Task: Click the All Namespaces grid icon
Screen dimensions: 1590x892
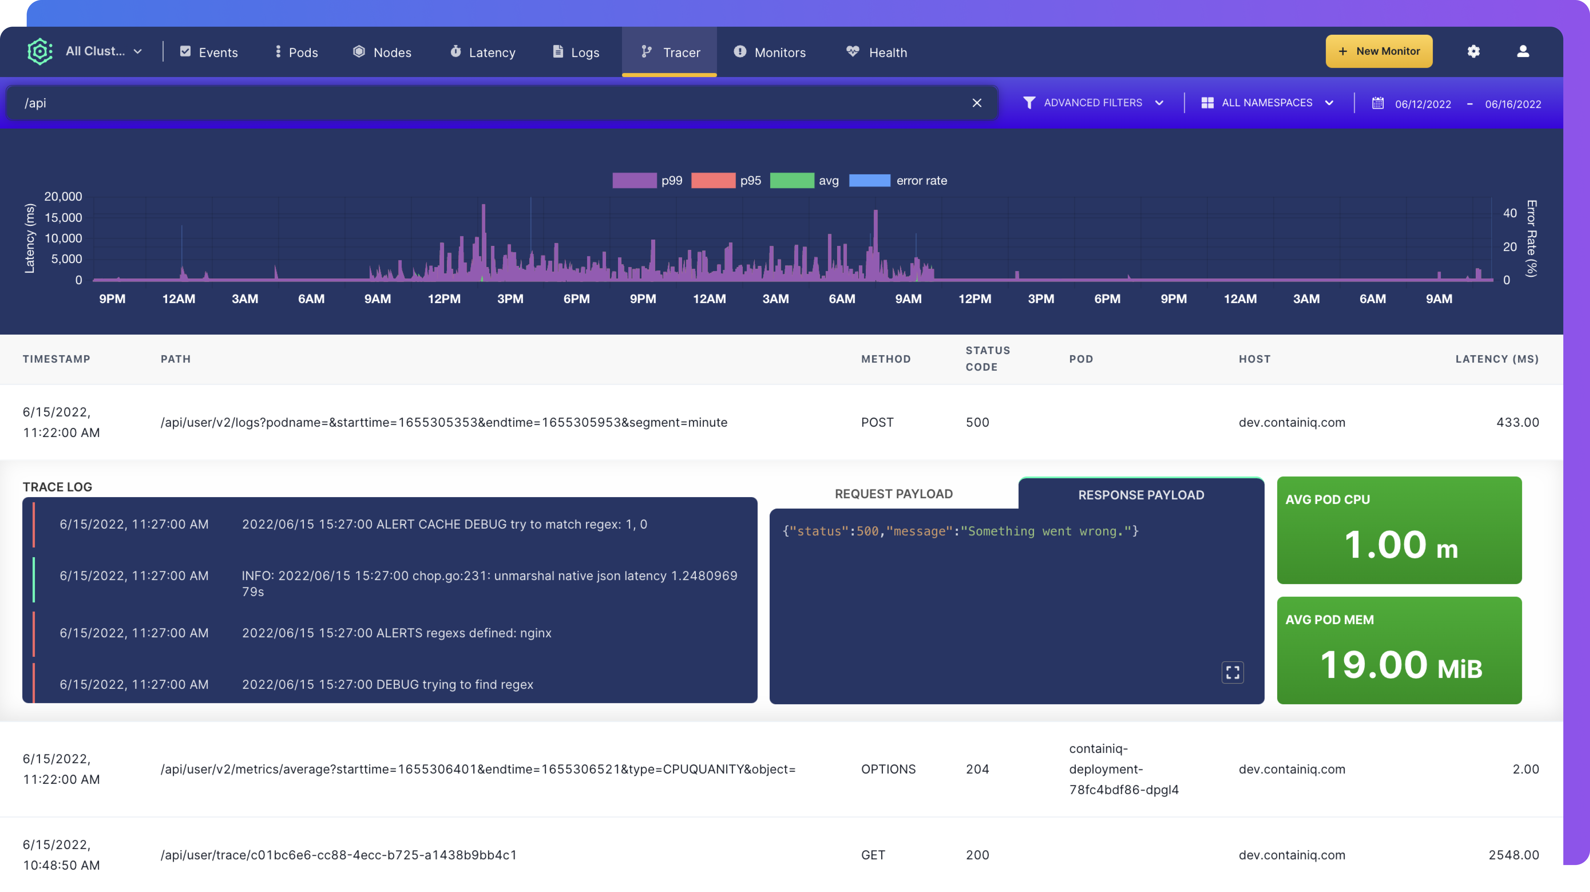Action: click(1207, 103)
